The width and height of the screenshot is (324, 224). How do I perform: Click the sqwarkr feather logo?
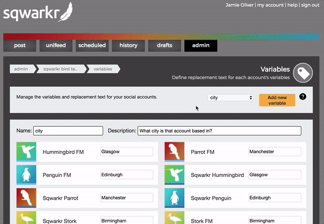point(38,12)
